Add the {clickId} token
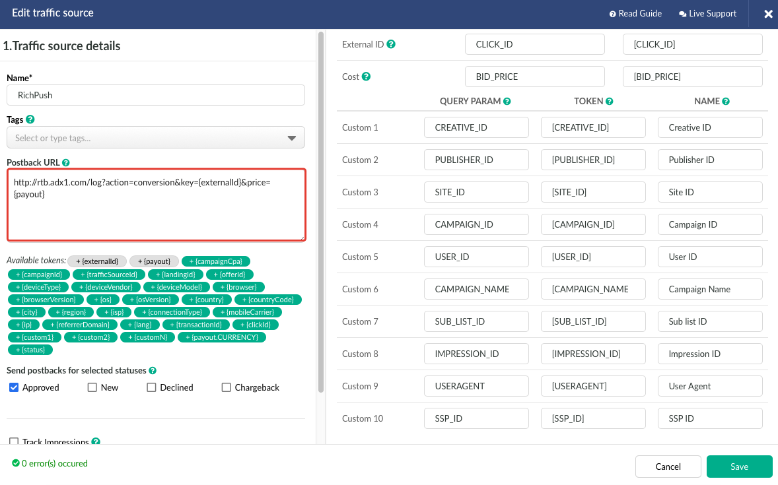778x485 pixels. pyautogui.click(x=256, y=325)
